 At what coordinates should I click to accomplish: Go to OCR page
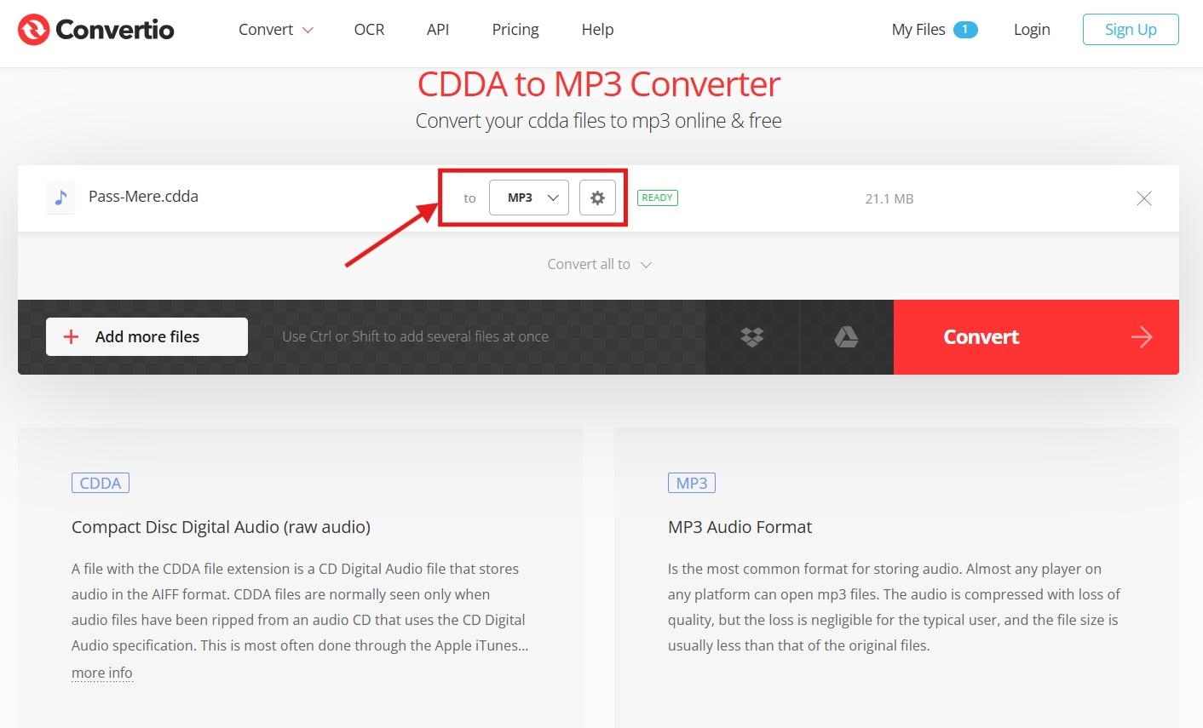point(369,30)
